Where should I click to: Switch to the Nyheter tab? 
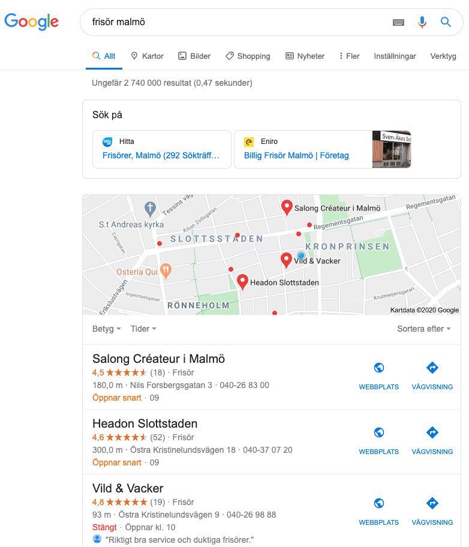pos(305,56)
